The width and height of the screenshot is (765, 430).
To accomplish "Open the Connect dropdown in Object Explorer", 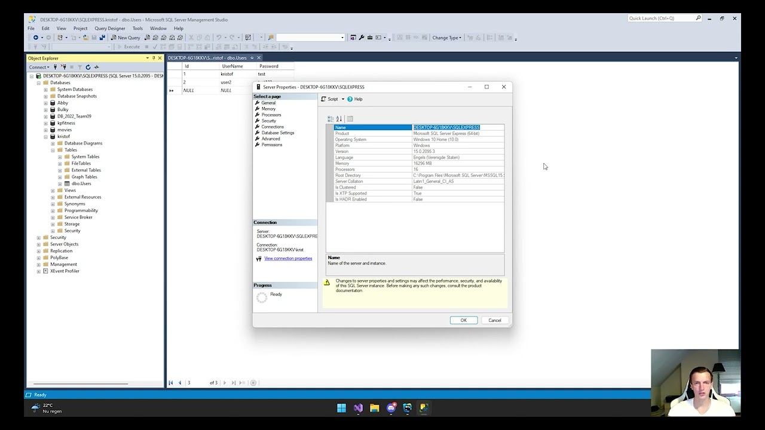I will coord(39,67).
